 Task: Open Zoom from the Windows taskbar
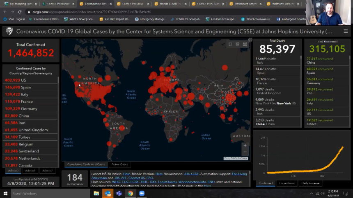(142, 193)
